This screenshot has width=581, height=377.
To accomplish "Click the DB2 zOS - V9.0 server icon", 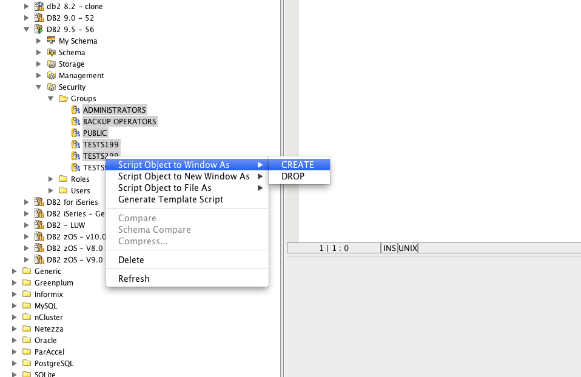I will tap(39, 259).
